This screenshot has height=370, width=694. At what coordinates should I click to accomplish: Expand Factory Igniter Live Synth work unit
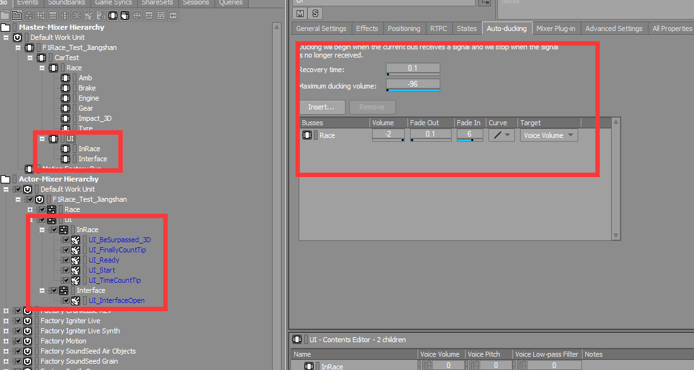(6, 331)
